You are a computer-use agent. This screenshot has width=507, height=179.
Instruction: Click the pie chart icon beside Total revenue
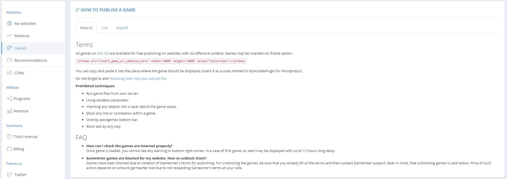(x=9, y=136)
